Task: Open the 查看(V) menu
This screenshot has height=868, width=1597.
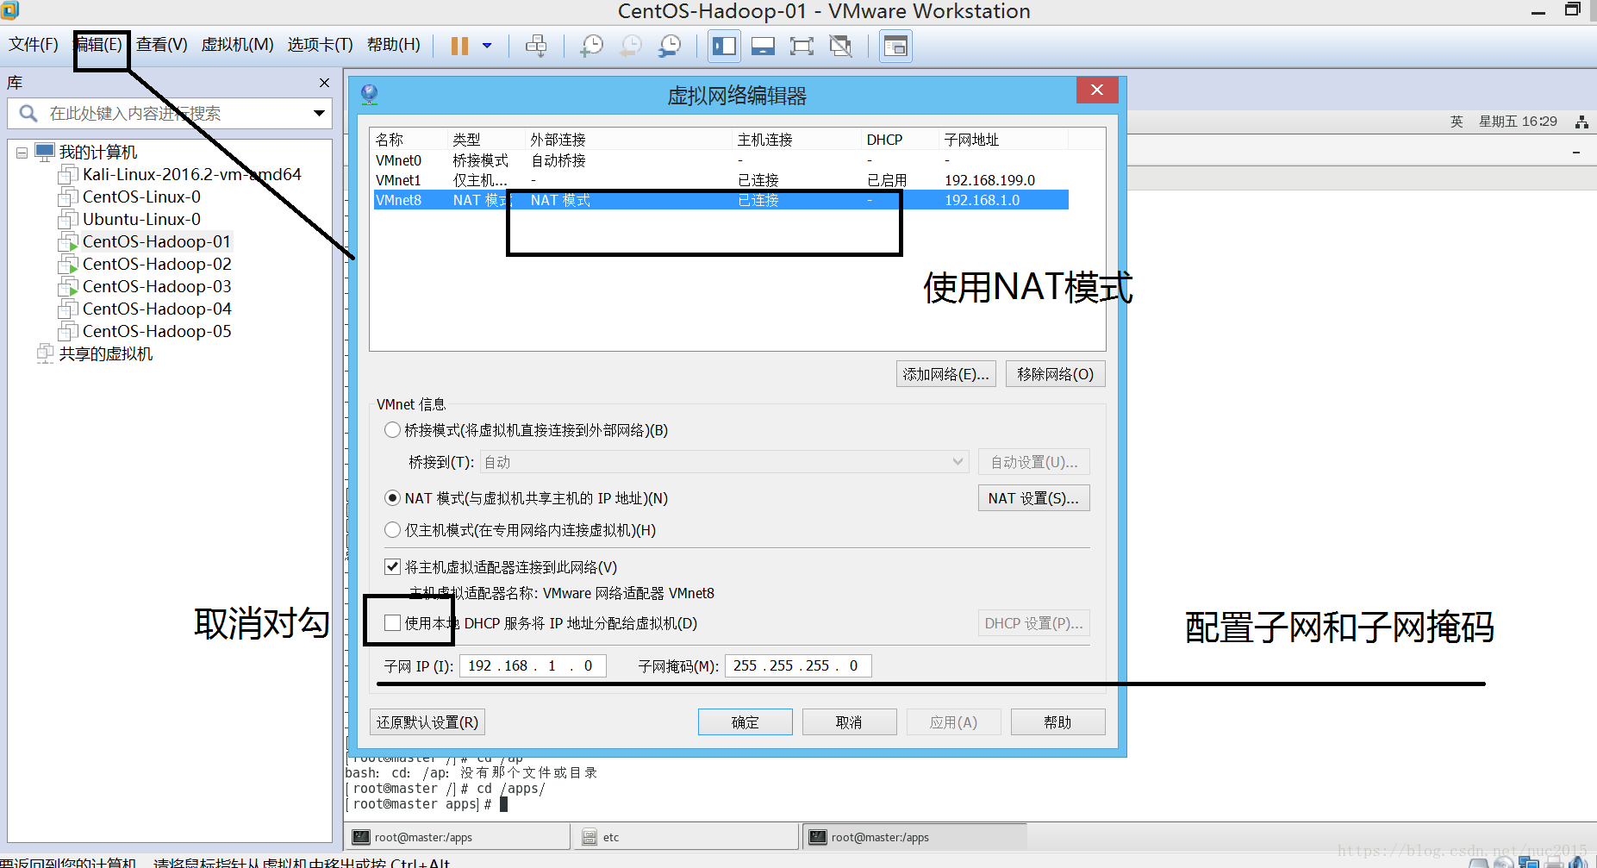Action: click(162, 44)
